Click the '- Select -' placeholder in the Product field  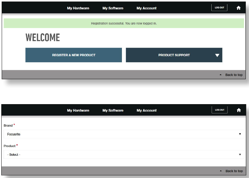pos(14,155)
